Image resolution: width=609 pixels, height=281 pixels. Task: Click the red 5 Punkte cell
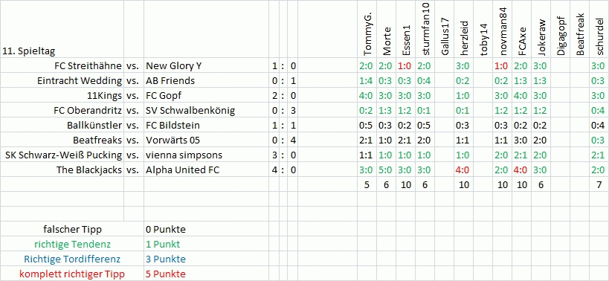[x=206, y=274]
